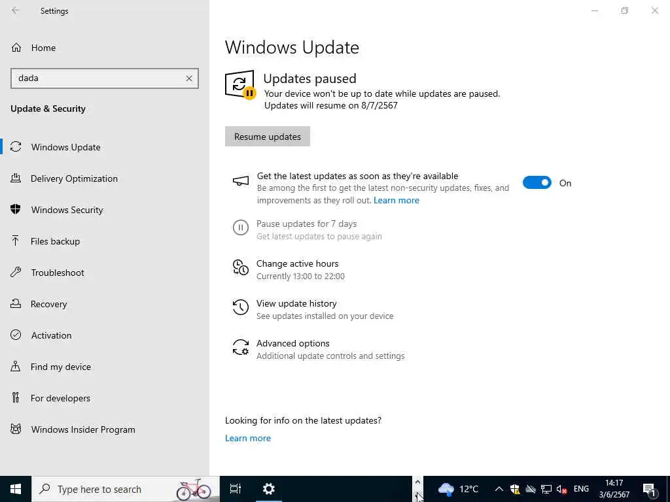This screenshot has width=670, height=502.
Task: Click the Advanced options gear-sync icon
Action: coord(241,347)
